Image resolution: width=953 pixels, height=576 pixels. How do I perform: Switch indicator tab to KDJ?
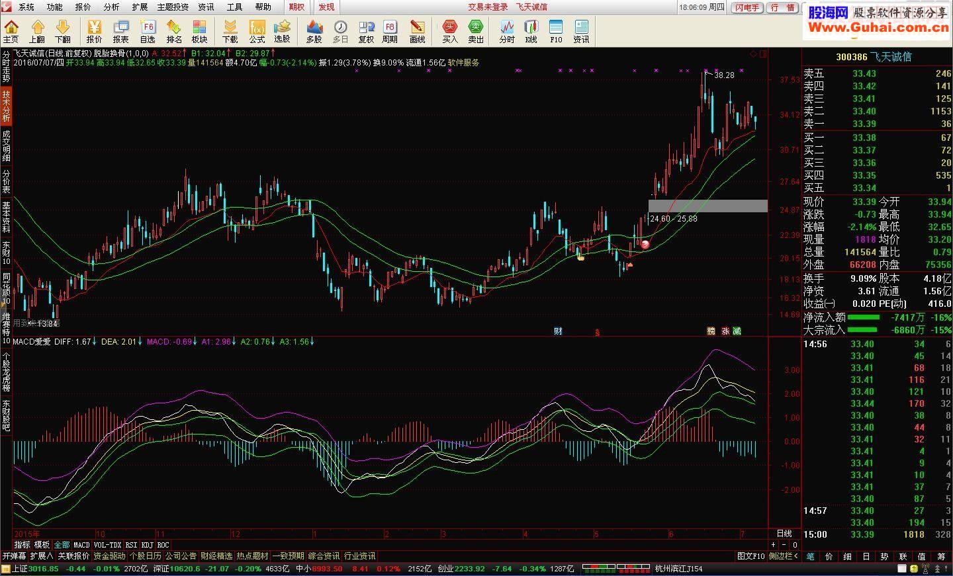pos(147,545)
